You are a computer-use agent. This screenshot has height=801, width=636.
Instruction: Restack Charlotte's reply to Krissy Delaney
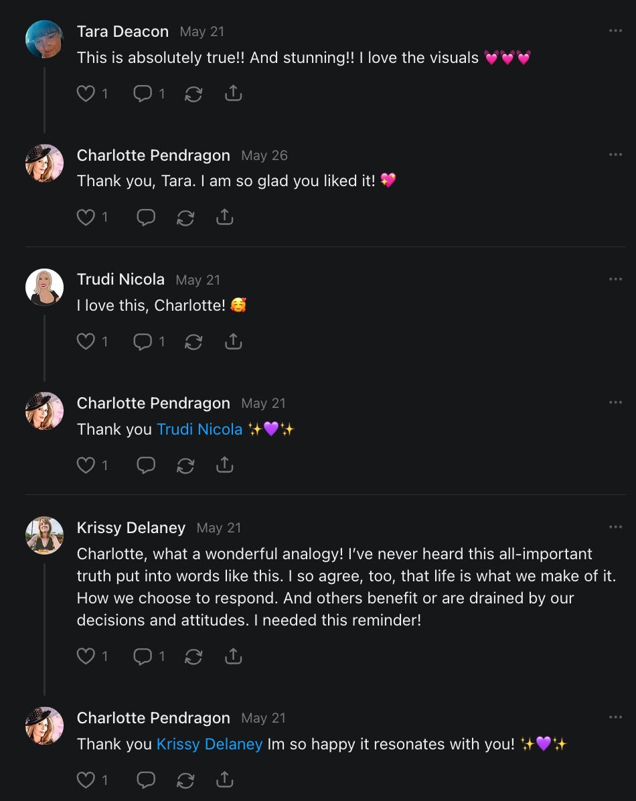click(185, 780)
